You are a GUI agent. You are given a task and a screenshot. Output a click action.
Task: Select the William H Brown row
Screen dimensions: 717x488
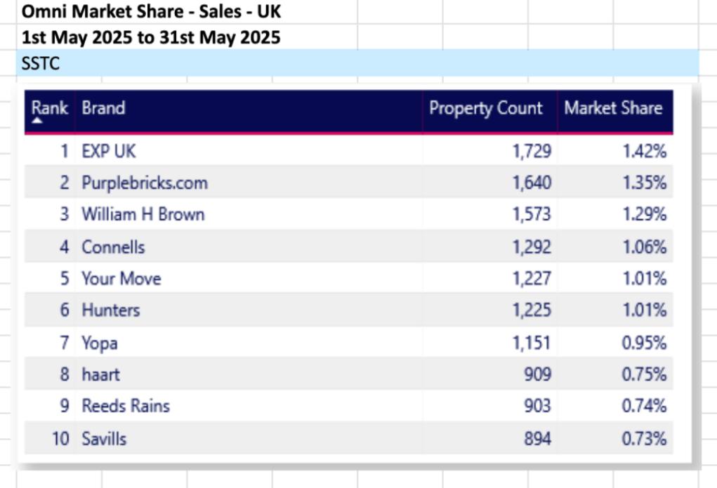pyautogui.click(x=143, y=215)
